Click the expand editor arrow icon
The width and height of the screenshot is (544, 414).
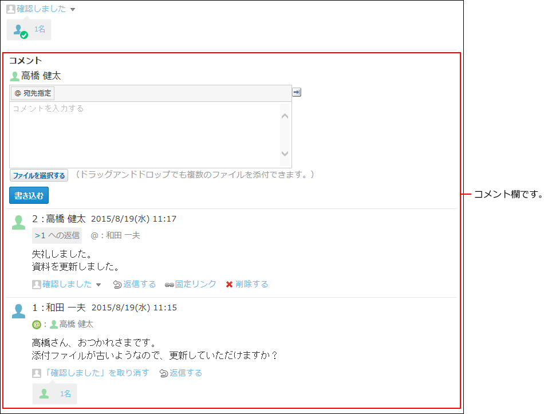pyautogui.click(x=297, y=92)
